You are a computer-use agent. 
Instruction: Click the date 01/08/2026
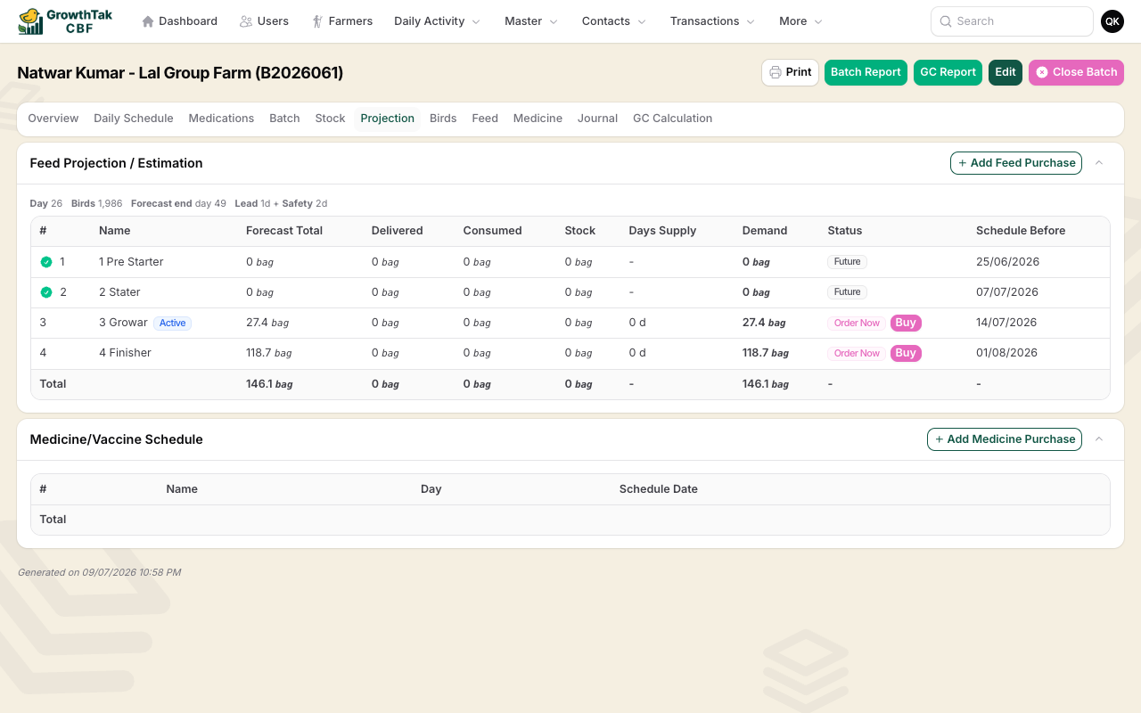pos(1006,353)
